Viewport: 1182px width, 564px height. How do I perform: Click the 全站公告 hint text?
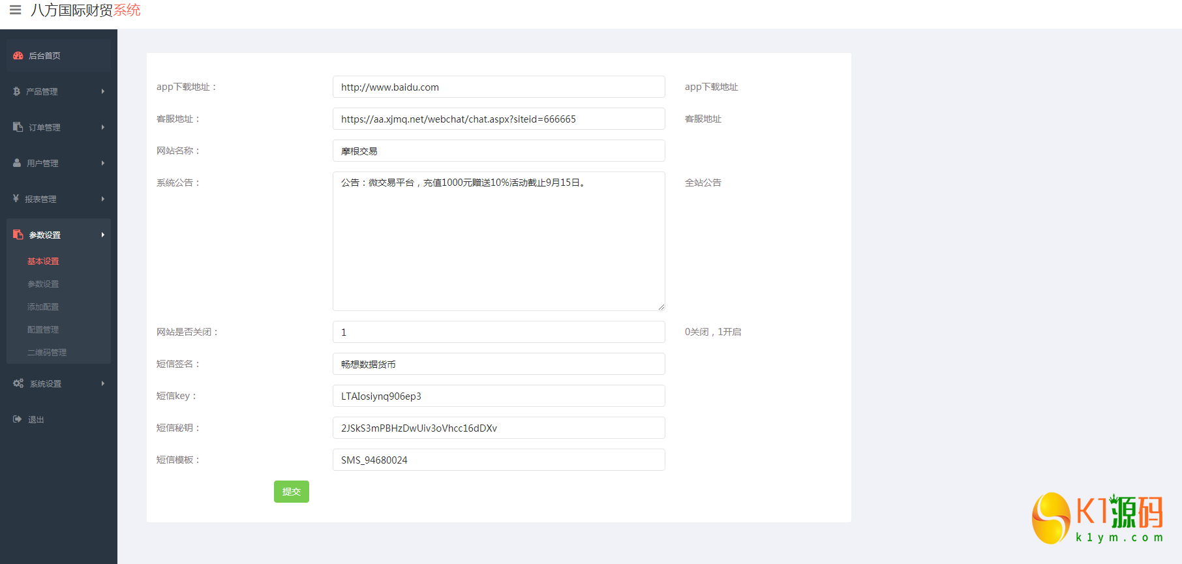[703, 183]
